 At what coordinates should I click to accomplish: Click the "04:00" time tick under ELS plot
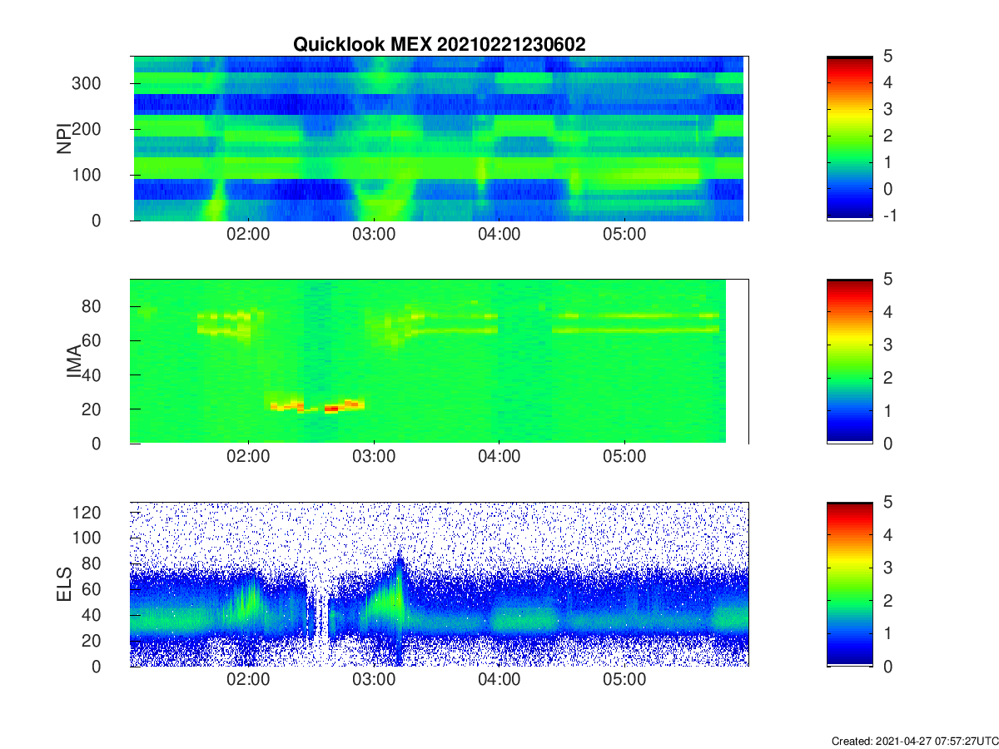click(x=499, y=681)
